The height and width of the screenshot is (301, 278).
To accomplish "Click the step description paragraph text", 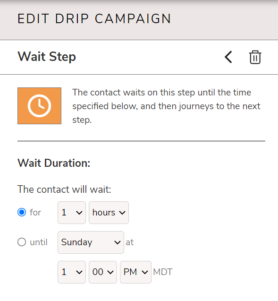I will (x=167, y=106).
